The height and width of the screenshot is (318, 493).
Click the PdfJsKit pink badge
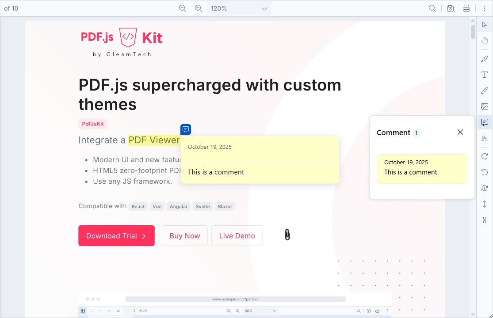(93, 124)
